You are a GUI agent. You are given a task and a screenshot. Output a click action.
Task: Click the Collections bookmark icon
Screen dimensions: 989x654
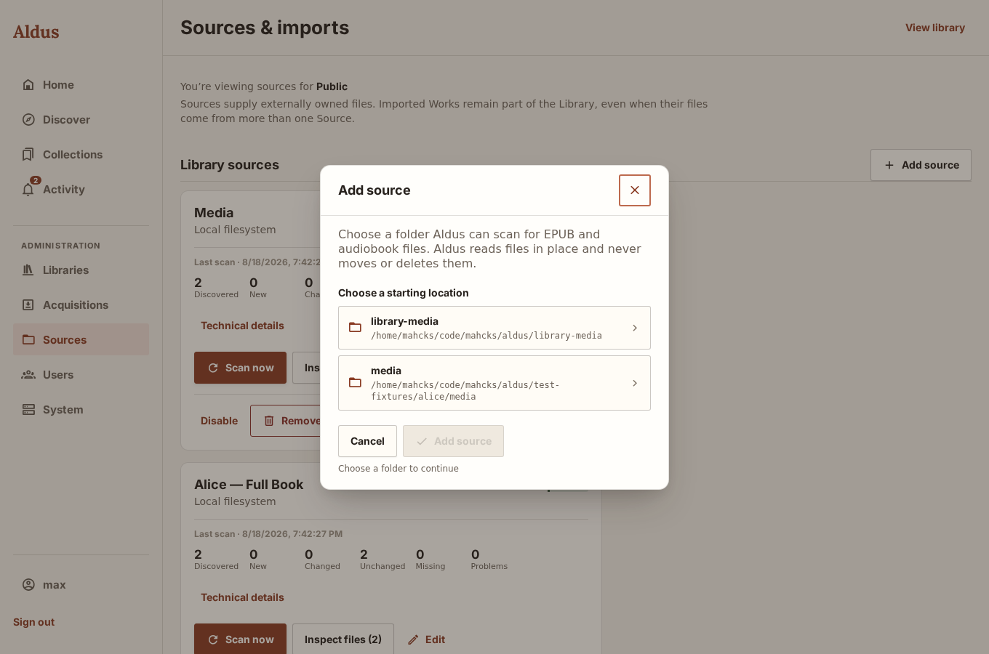pos(28,155)
